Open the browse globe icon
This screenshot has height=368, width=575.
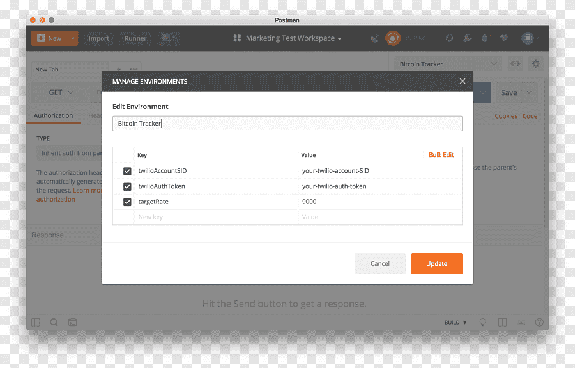tap(449, 38)
